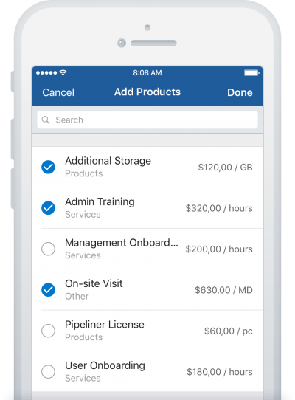Tap the Wi-Fi status icon

(63, 73)
